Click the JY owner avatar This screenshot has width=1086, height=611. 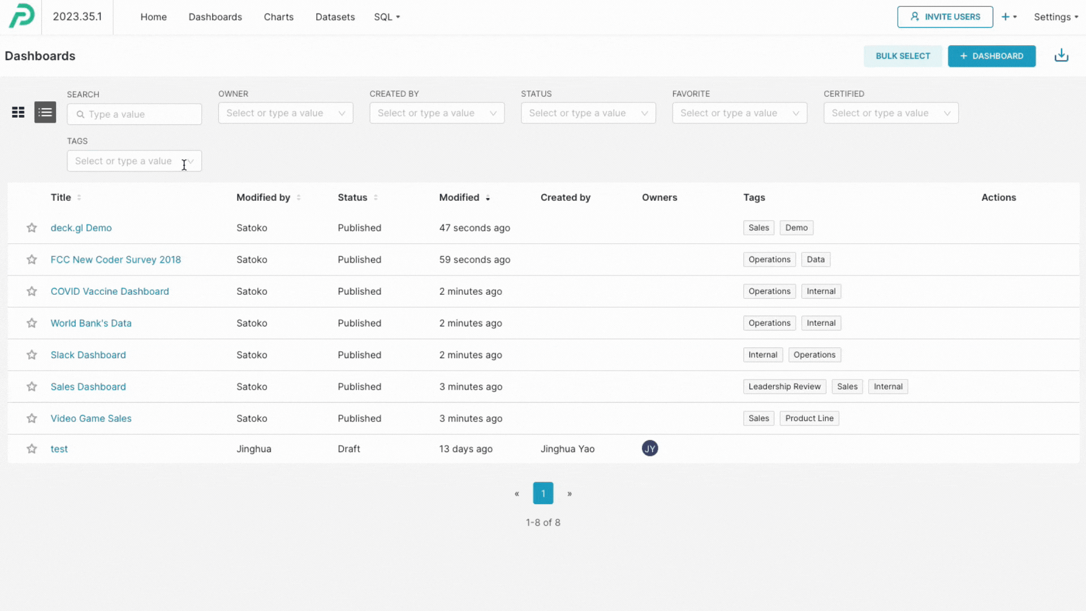649,449
